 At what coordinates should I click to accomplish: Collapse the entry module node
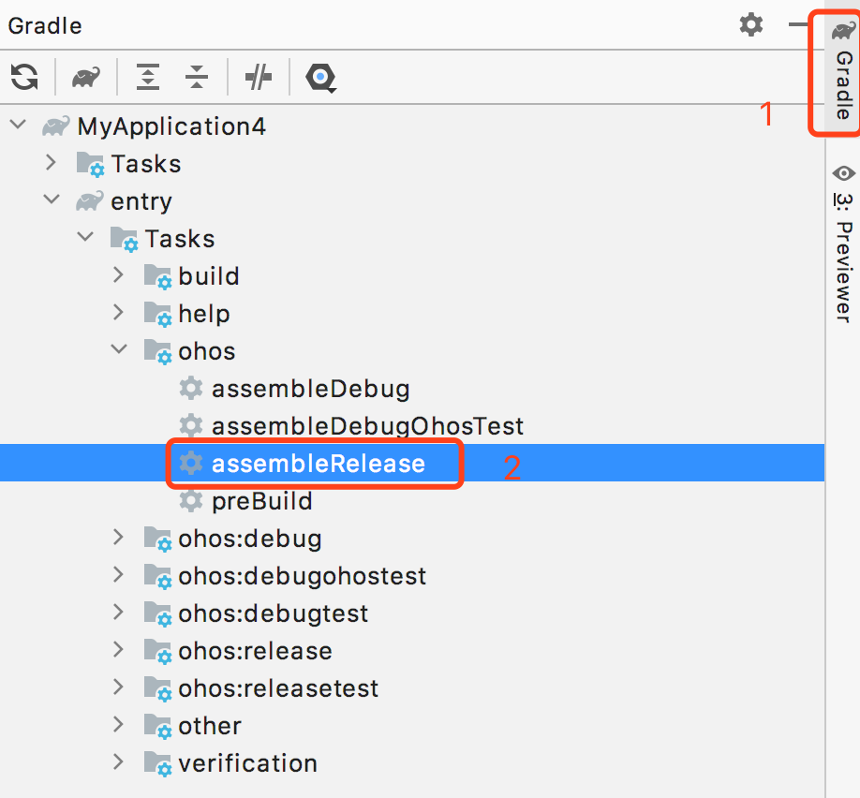pos(51,201)
